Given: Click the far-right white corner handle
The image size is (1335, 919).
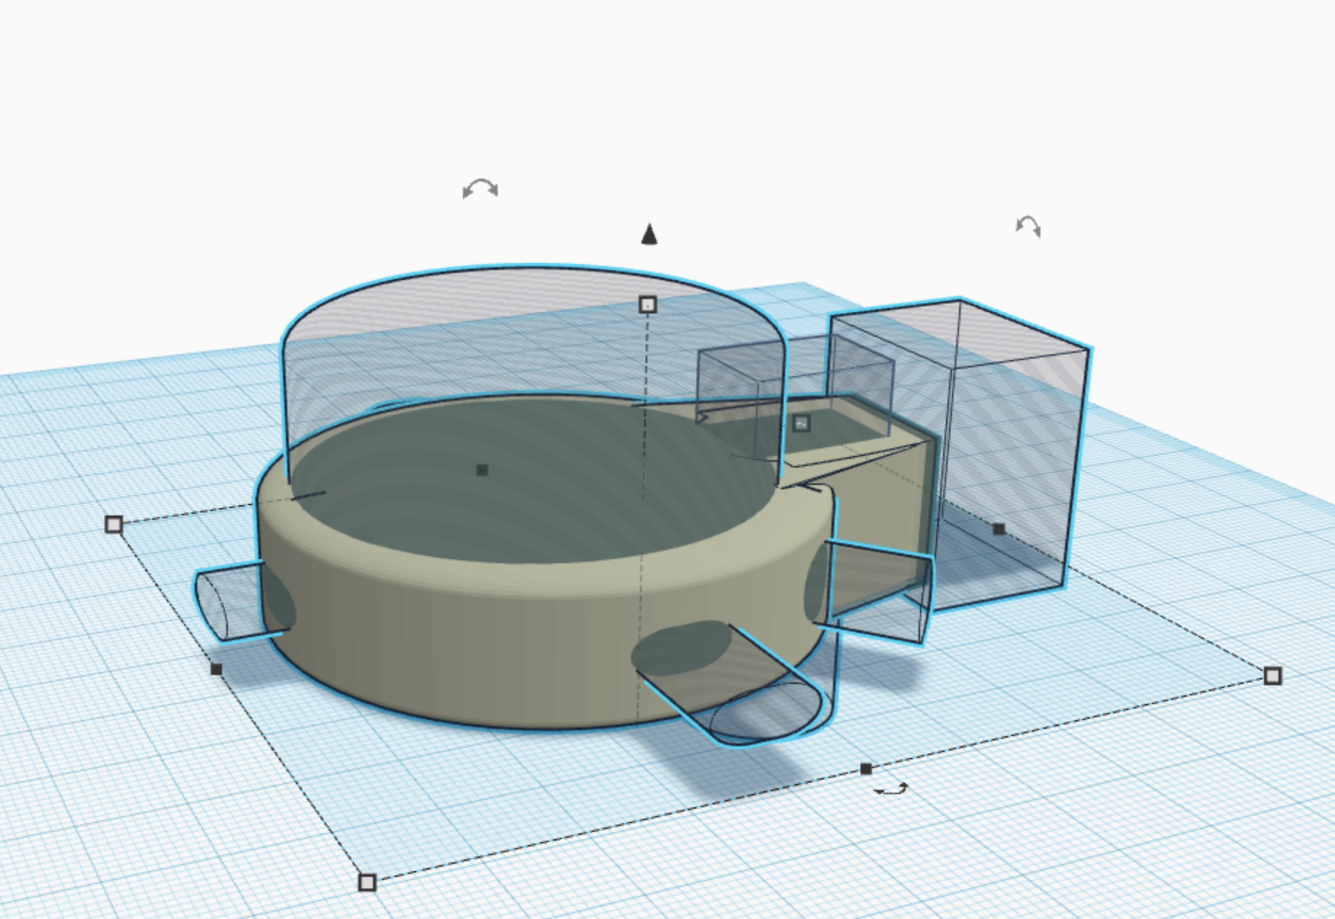Looking at the screenshot, I should pyautogui.click(x=1273, y=676).
